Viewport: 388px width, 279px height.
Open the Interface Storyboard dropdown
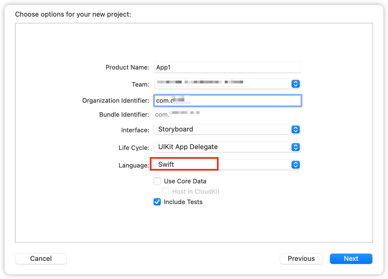pyautogui.click(x=227, y=129)
